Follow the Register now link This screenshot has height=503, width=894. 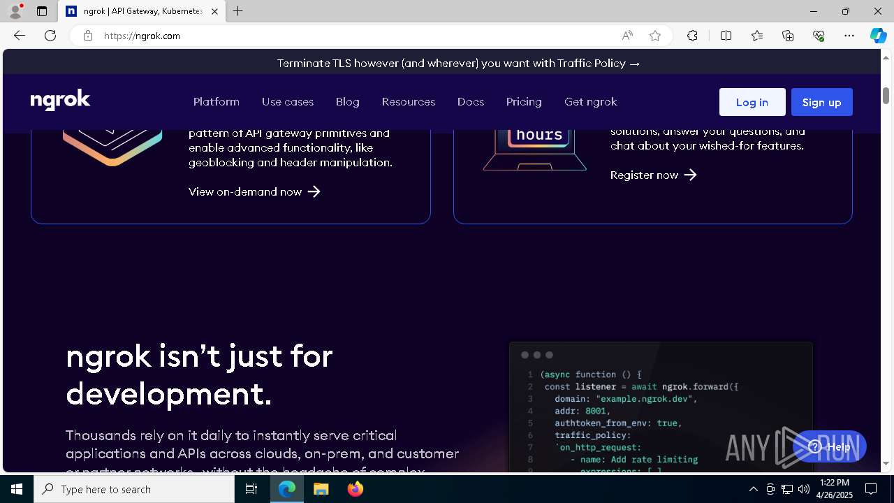pos(654,175)
